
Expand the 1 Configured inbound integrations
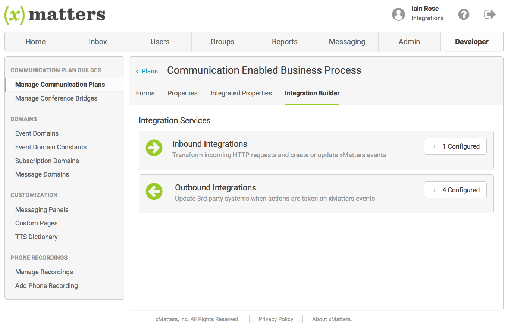pos(455,146)
